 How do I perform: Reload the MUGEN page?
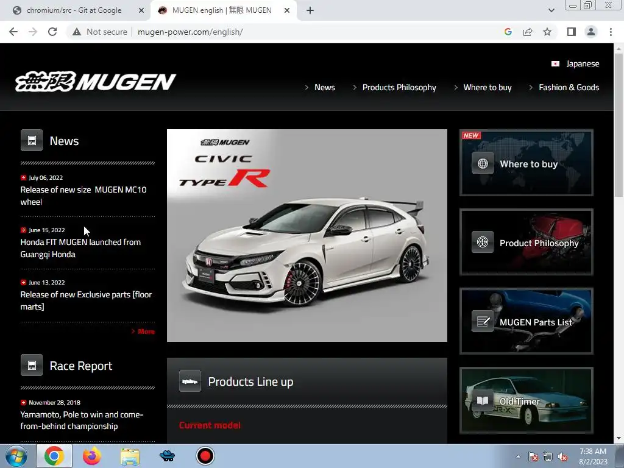tap(52, 32)
